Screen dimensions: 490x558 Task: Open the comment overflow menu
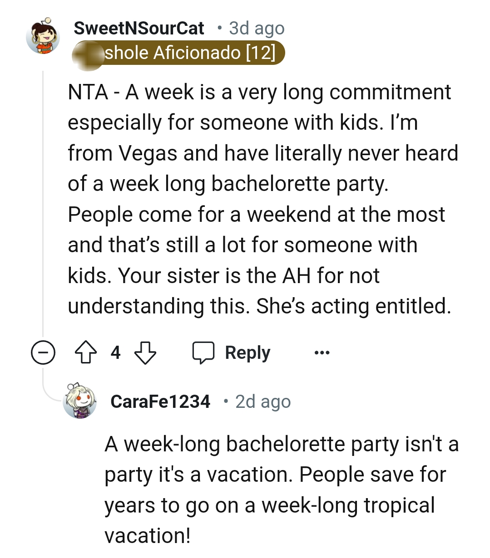tap(321, 352)
